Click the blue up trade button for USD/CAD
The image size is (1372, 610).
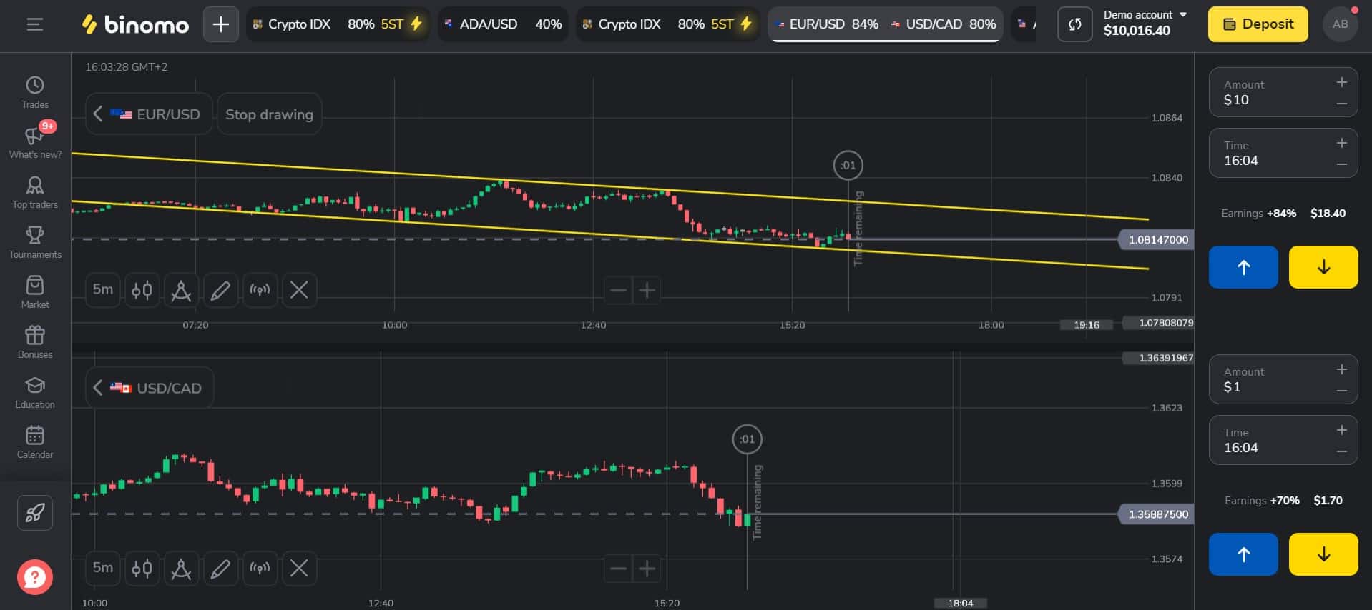(x=1243, y=554)
